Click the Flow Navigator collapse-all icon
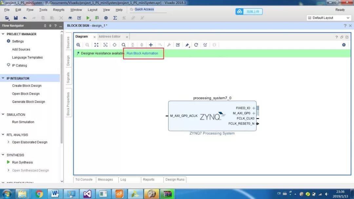Screen dimensions: 354x199 coord(45,26)
